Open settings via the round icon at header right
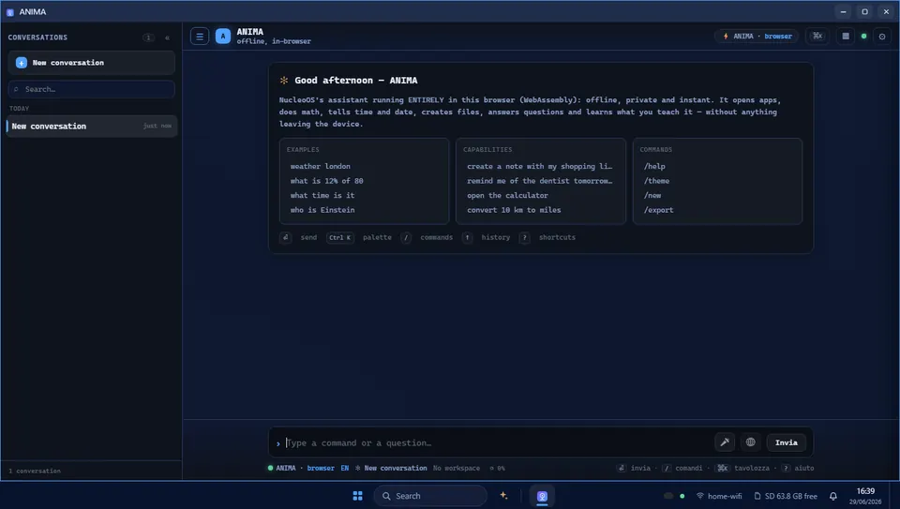Image resolution: width=900 pixels, height=509 pixels. [882, 37]
